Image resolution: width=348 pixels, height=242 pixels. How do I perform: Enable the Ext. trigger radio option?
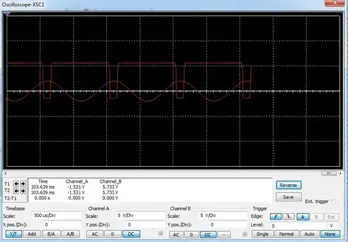click(333, 201)
